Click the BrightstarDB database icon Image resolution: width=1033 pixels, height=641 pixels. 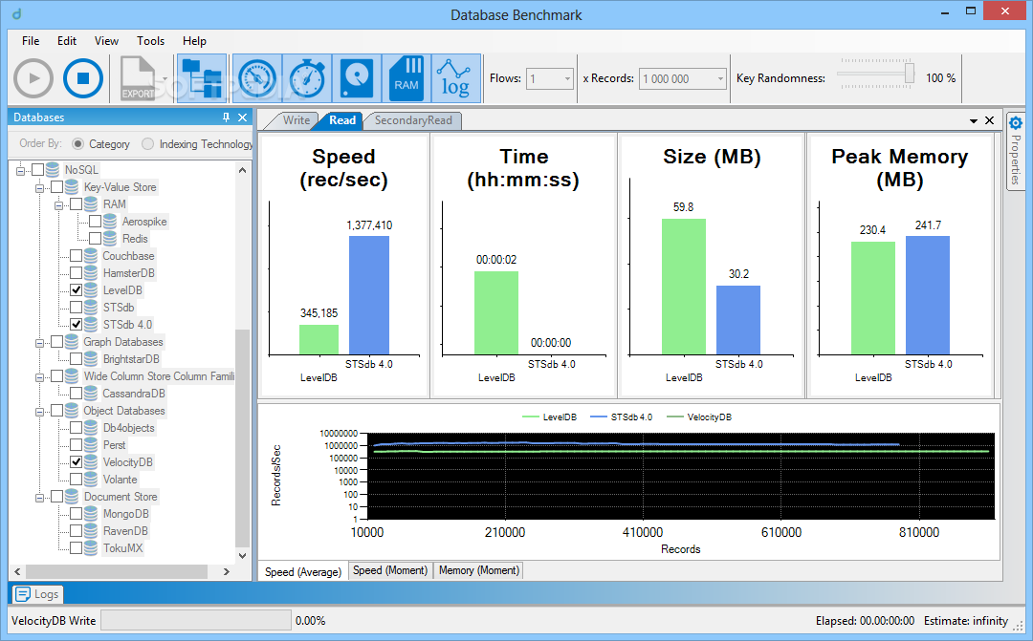tap(91, 359)
